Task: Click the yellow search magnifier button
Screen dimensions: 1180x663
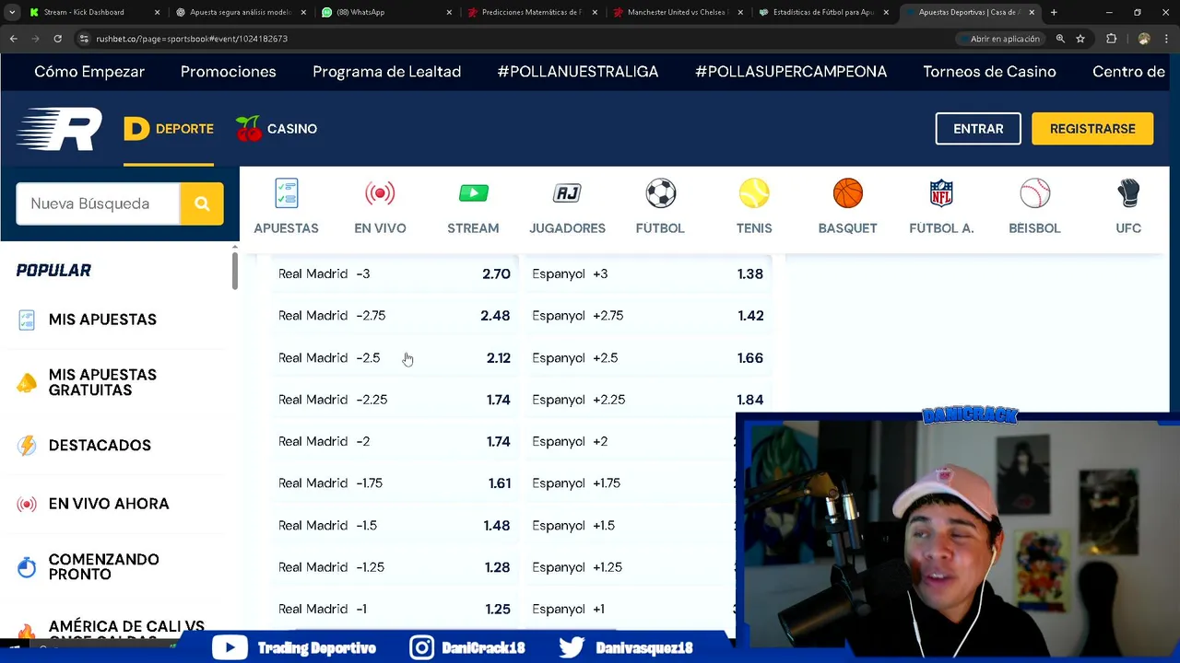Action: (202, 204)
